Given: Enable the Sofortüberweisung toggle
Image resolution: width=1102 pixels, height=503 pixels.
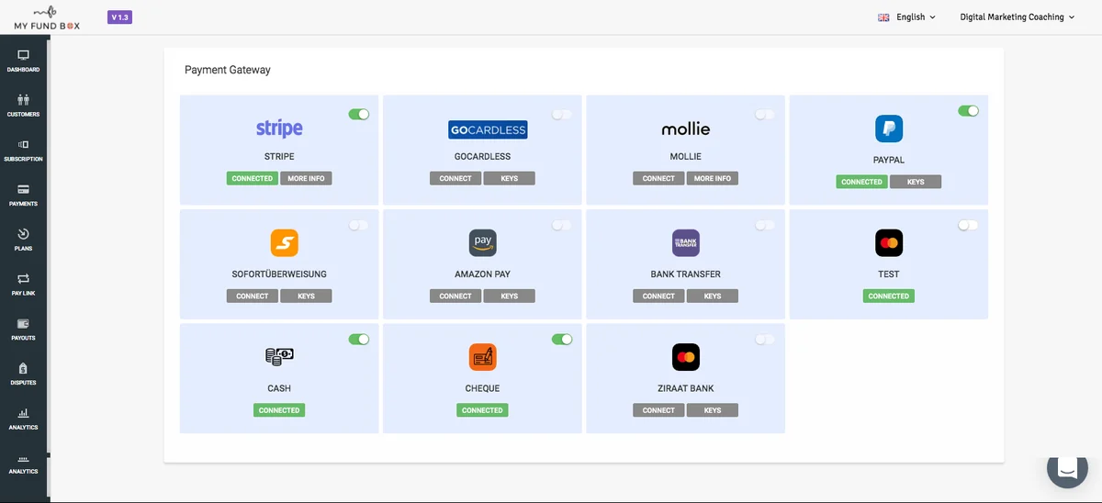Looking at the screenshot, I should (x=359, y=226).
